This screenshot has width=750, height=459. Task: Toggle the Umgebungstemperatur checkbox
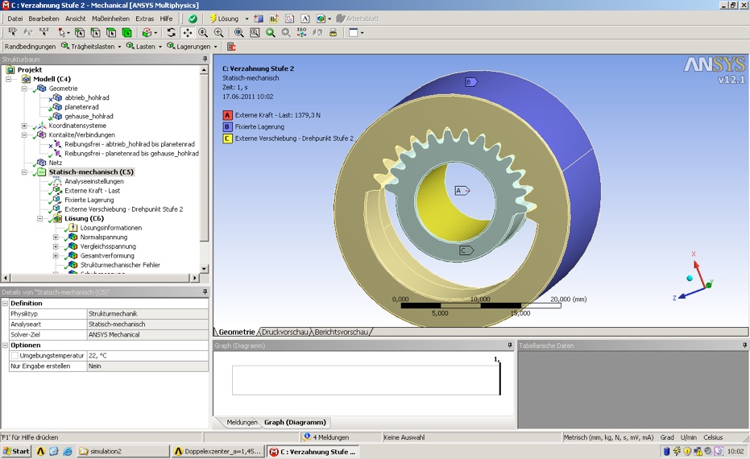pyautogui.click(x=15, y=356)
